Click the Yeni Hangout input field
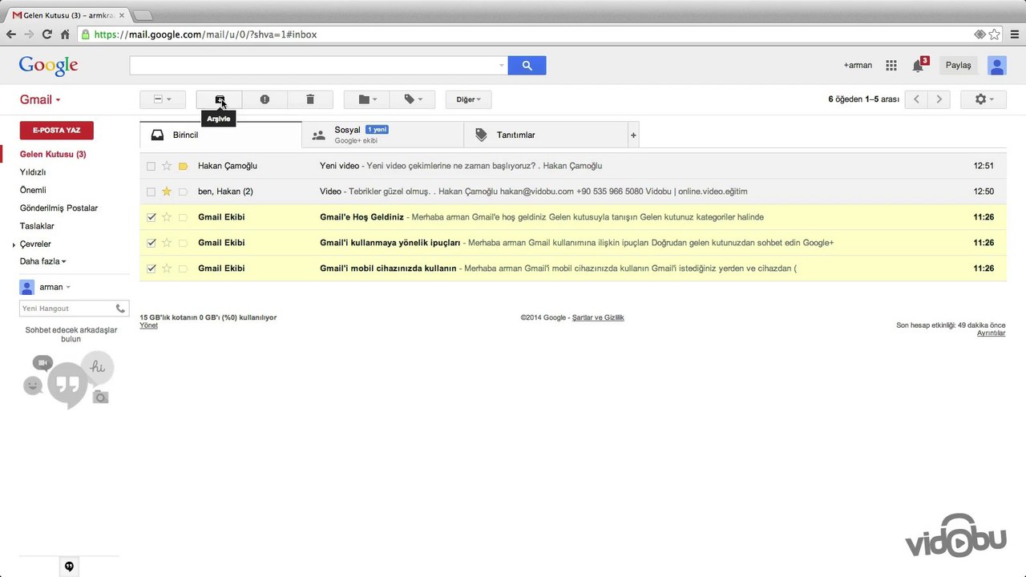 (66, 309)
